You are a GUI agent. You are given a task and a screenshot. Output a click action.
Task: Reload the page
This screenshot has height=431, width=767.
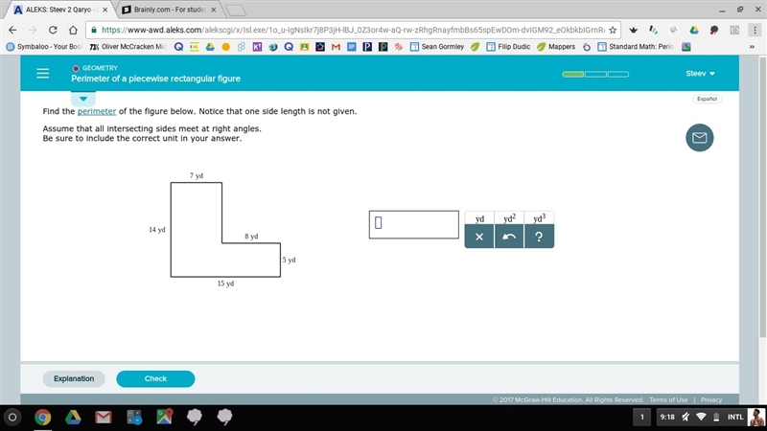pyautogui.click(x=53, y=30)
